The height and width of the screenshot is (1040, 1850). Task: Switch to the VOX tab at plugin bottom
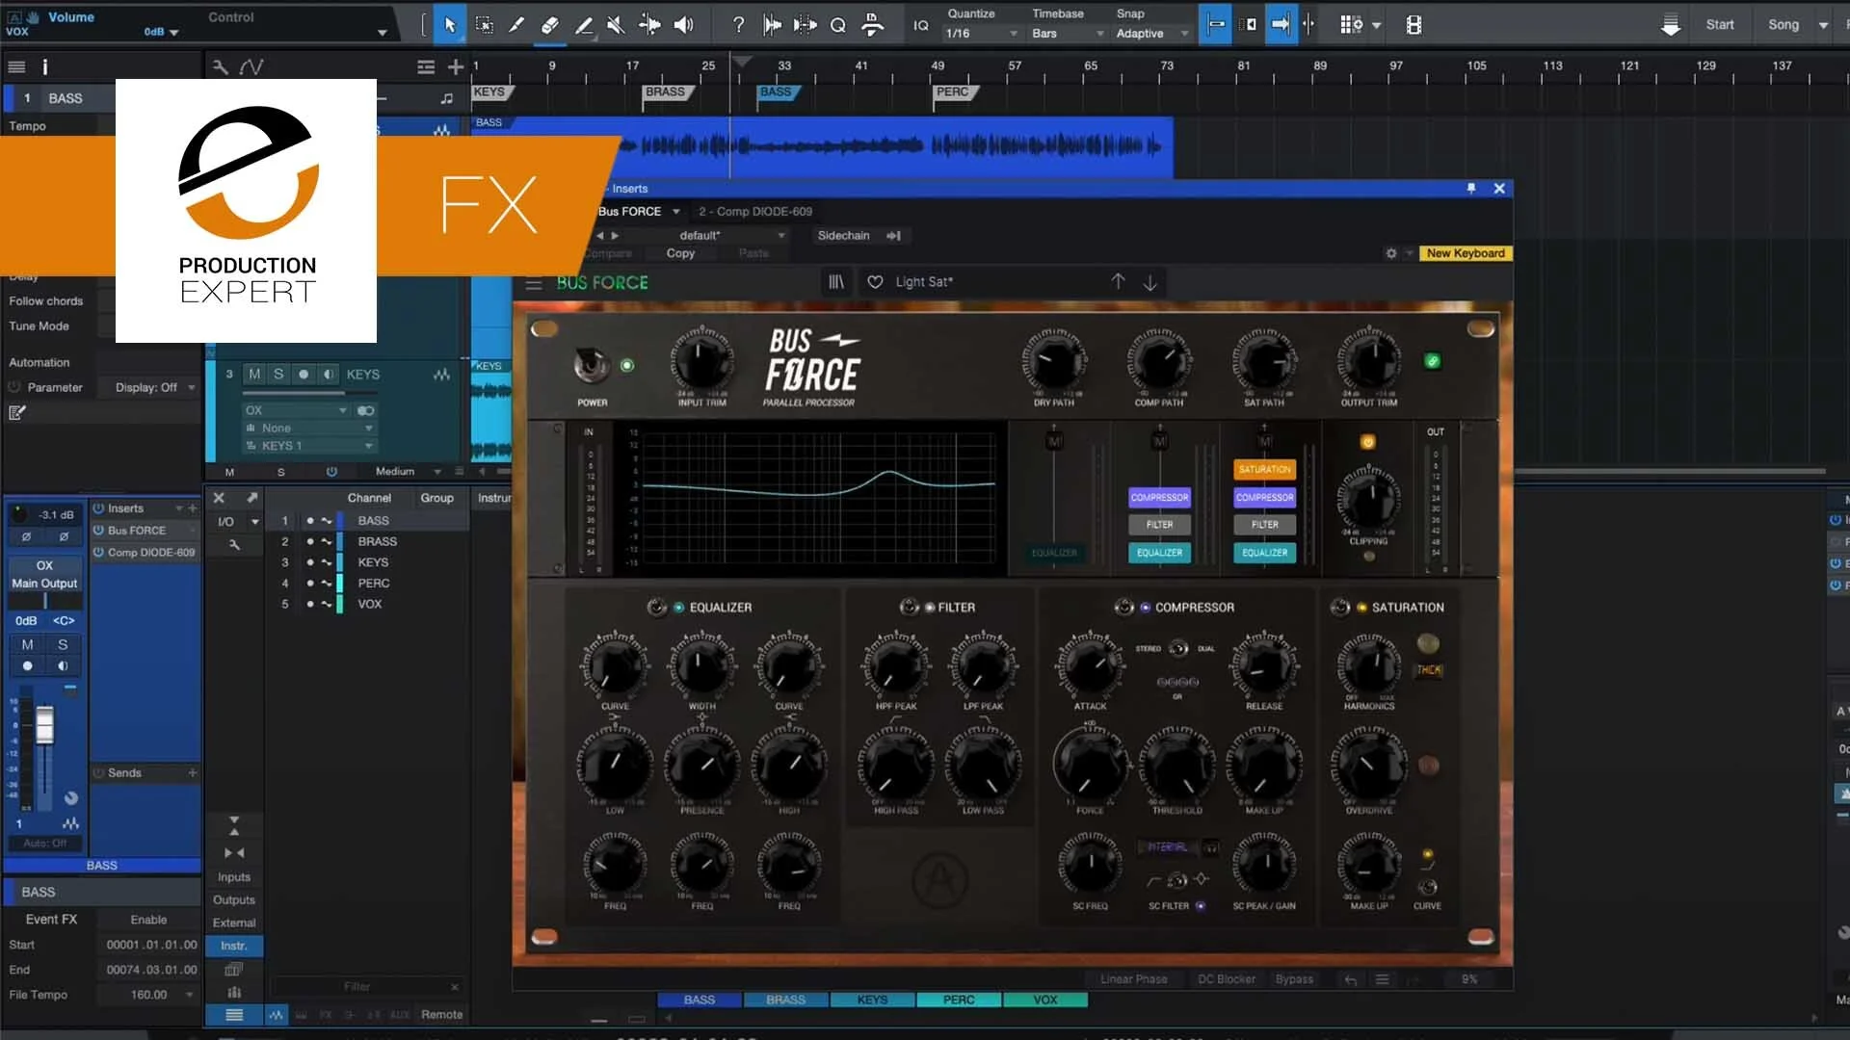[x=1044, y=1001]
